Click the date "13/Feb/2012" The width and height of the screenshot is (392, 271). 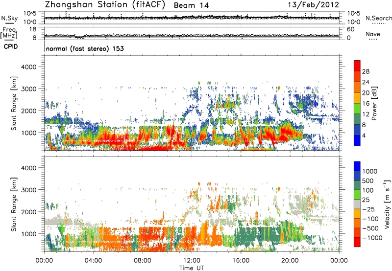(x=313, y=5)
